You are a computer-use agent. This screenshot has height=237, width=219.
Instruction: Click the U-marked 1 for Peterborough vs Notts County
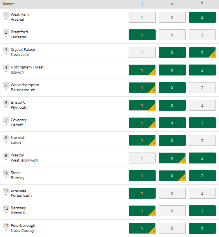pyautogui.click(x=142, y=228)
